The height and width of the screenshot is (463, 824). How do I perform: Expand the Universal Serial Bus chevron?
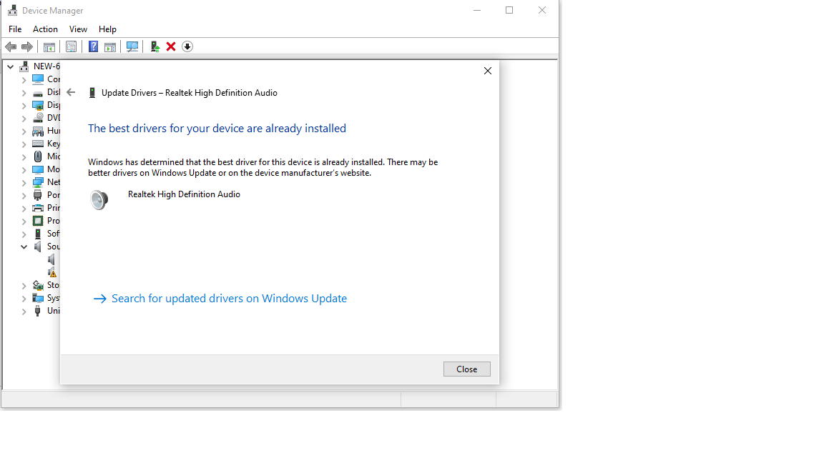pyautogui.click(x=24, y=312)
